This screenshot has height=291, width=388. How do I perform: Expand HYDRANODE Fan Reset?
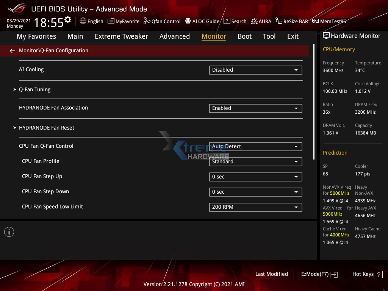[x=47, y=128]
